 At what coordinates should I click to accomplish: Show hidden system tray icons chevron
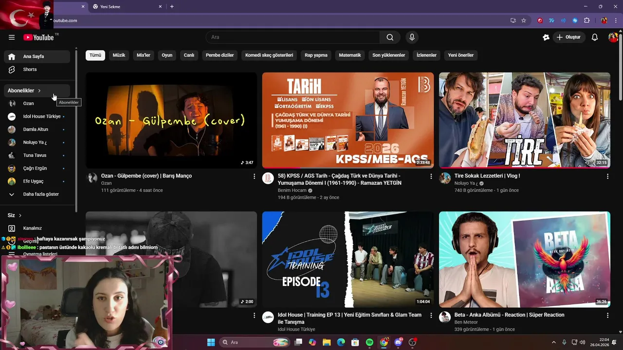[553, 342]
